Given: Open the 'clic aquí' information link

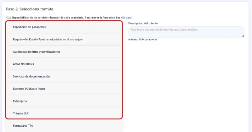Looking at the screenshot, I should pyautogui.click(x=126, y=18).
